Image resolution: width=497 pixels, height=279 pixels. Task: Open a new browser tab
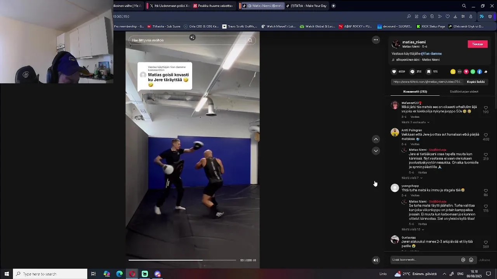pos(334,6)
